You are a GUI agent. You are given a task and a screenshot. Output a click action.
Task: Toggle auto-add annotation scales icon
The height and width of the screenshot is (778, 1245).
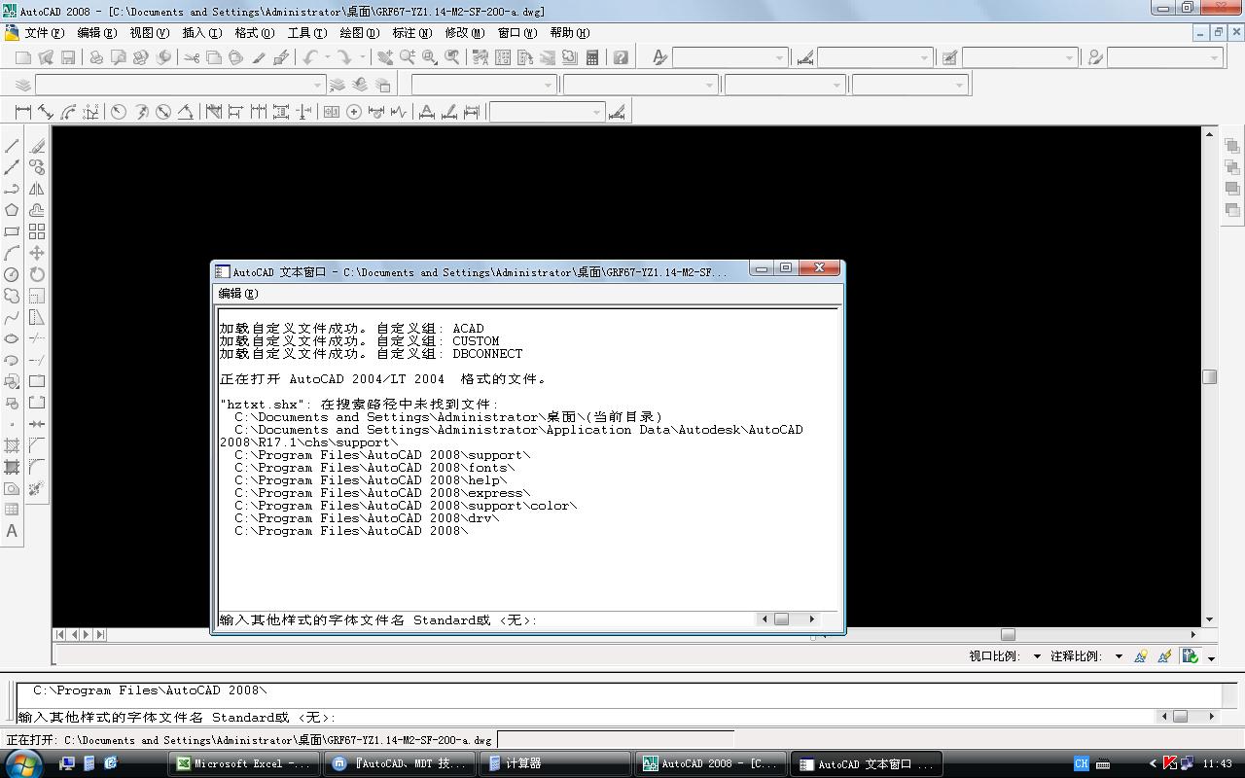click(1164, 656)
